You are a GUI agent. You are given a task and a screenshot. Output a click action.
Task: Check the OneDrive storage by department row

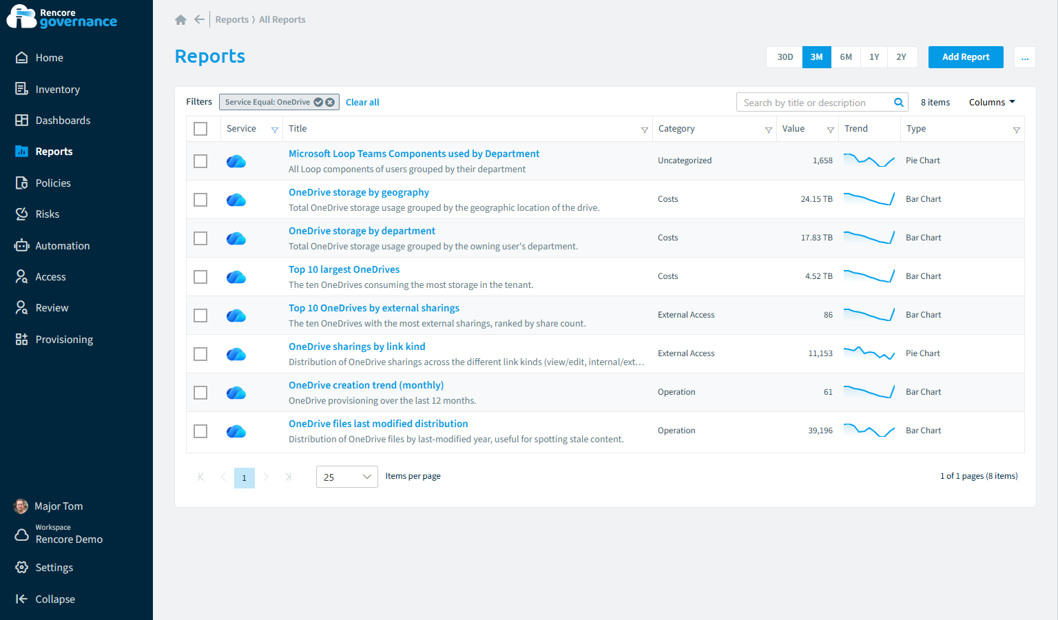click(200, 238)
